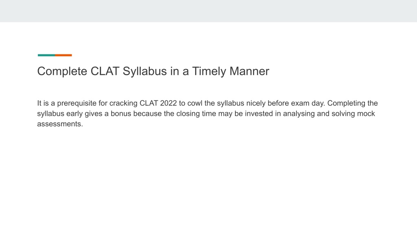Click the gray header band at top
Viewport: 417px width, 234px height.
coord(208,11)
